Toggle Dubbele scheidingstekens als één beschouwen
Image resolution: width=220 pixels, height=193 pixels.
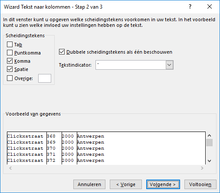tap(62, 52)
